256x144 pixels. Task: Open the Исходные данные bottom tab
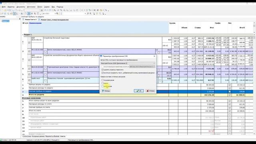(38, 136)
